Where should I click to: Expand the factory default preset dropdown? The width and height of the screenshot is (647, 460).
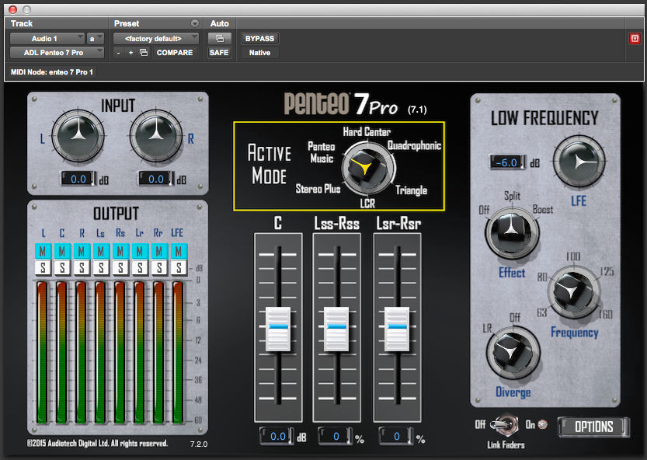pyautogui.click(x=156, y=38)
